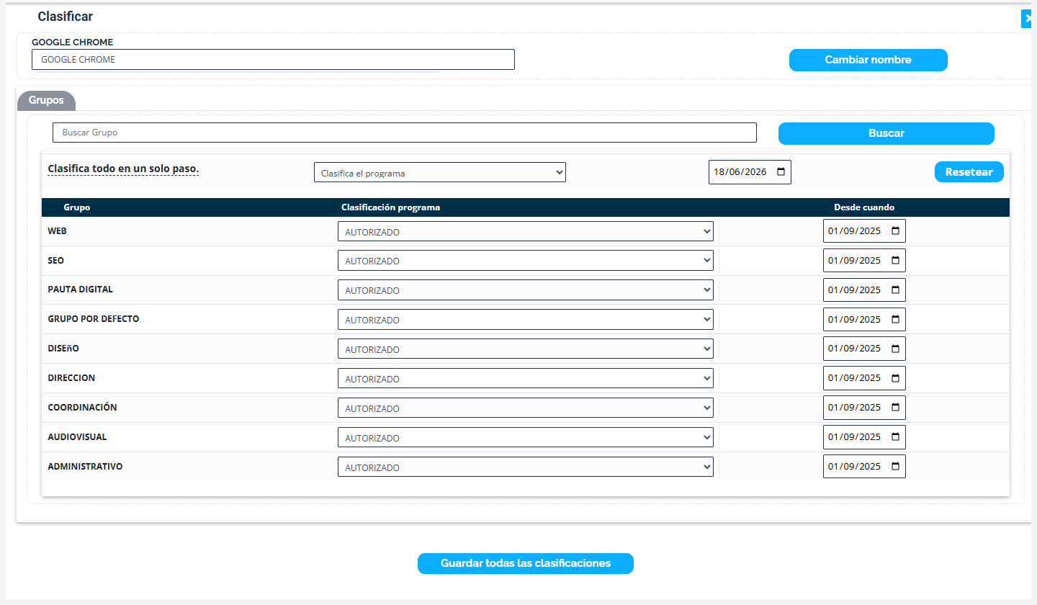Open calendar picker in DISEÑO row date
Image resolution: width=1037 pixels, height=605 pixels.
pyautogui.click(x=895, y=349)
